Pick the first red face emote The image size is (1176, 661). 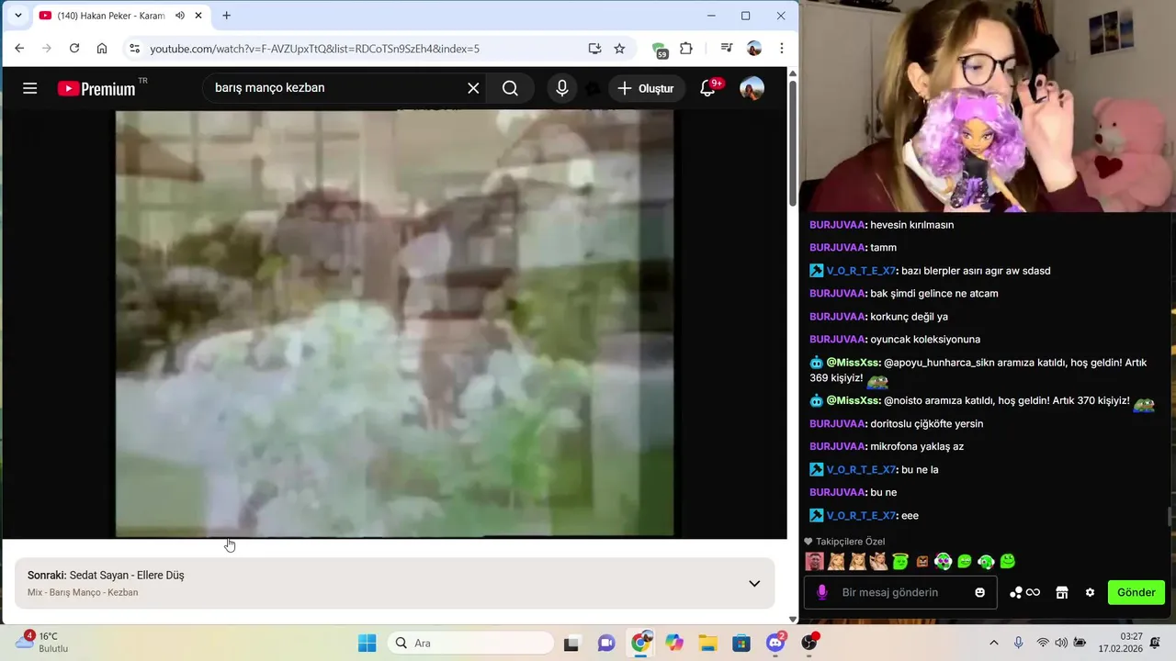[814, 561]
